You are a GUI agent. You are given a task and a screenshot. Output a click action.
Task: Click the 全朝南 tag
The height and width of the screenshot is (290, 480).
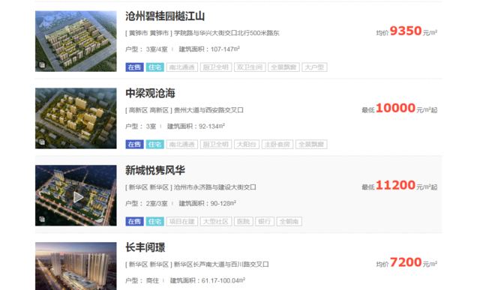(x=289, y=222)
